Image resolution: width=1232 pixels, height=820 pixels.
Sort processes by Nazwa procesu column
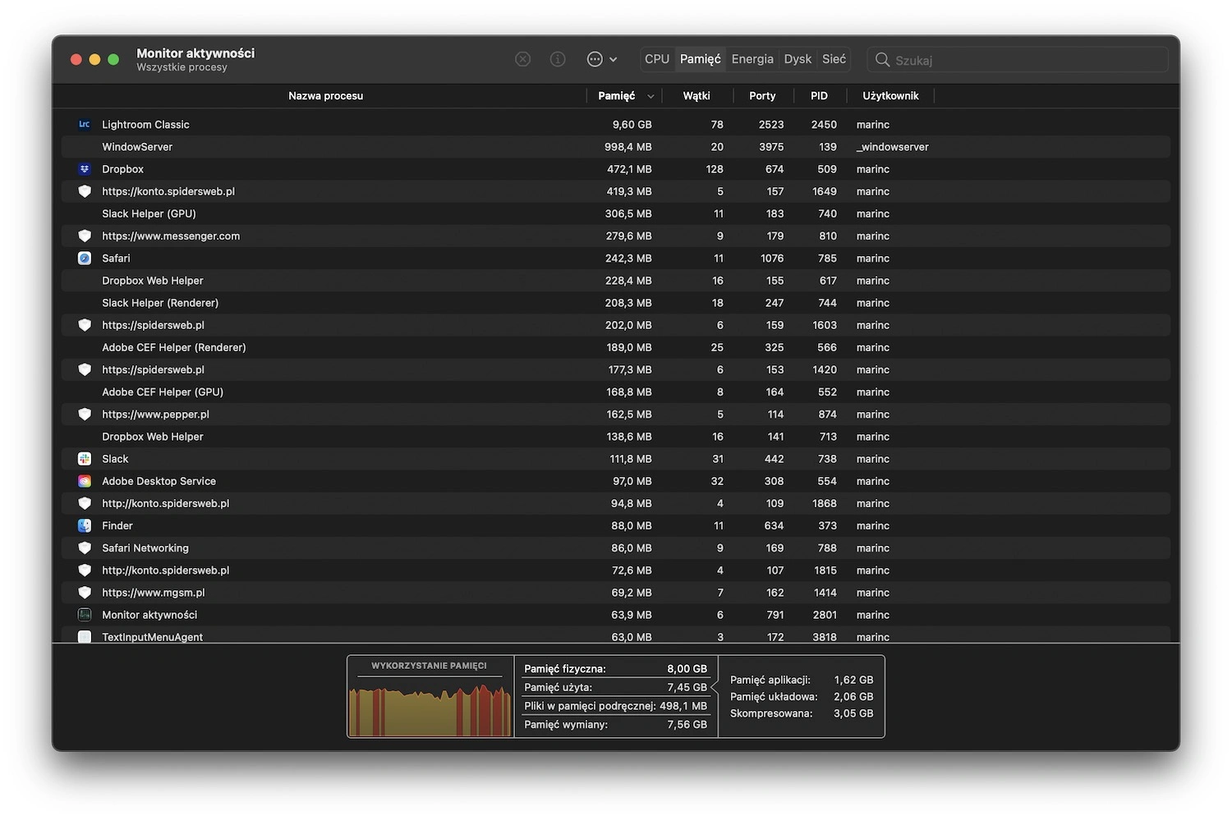point(325,96)
